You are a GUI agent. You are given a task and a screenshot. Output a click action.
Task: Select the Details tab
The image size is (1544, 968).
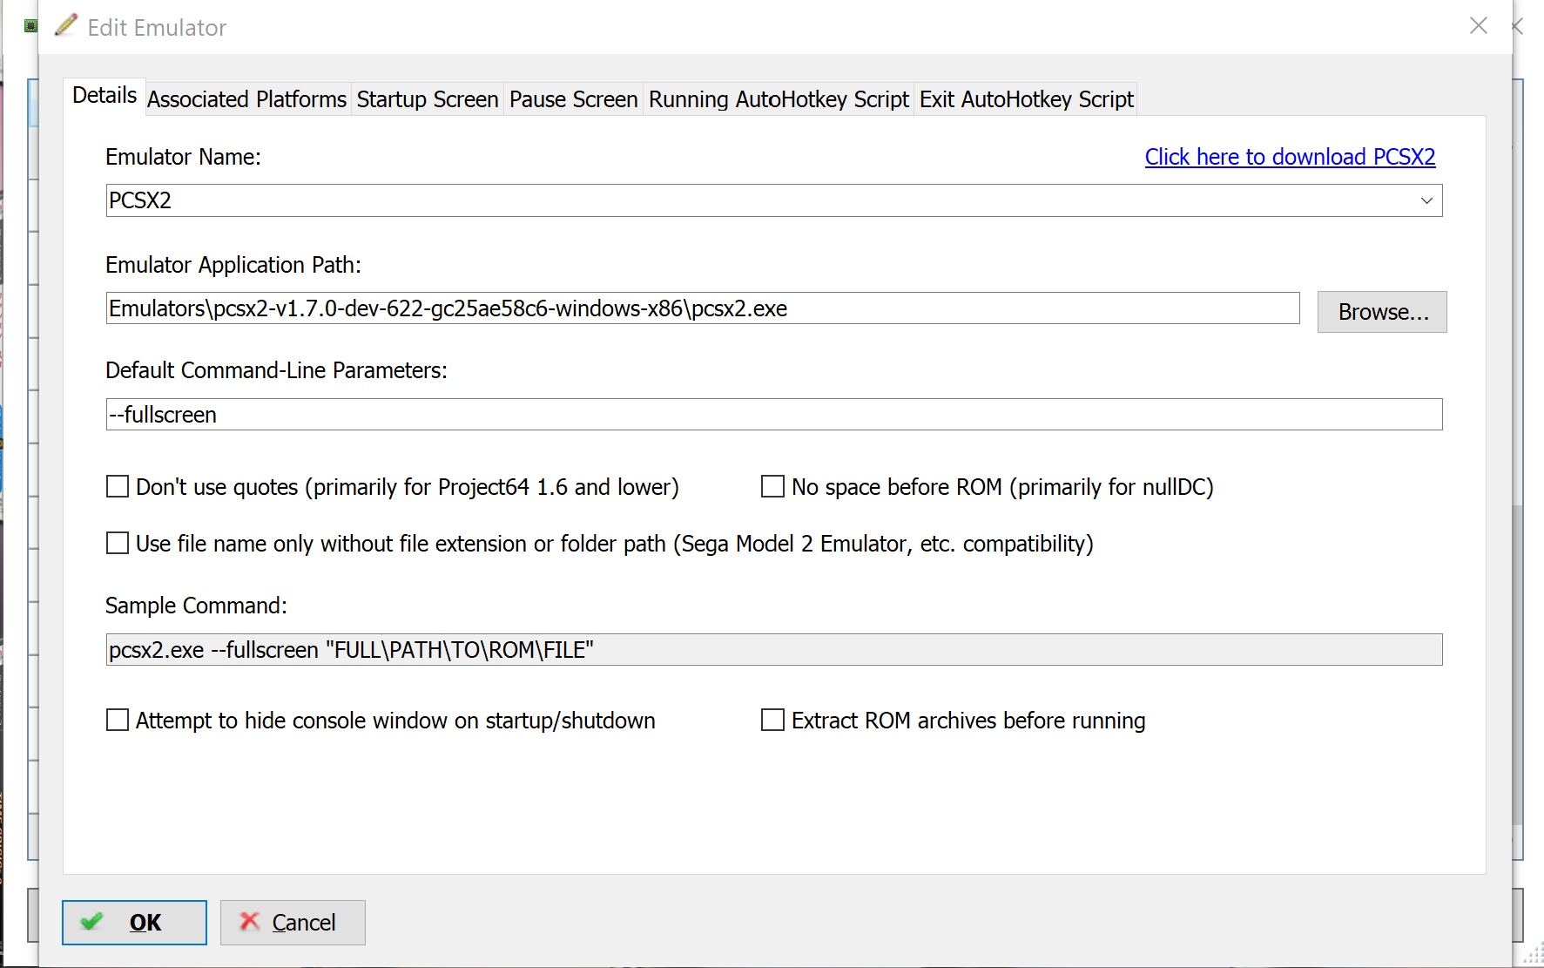tap(105, 96)
